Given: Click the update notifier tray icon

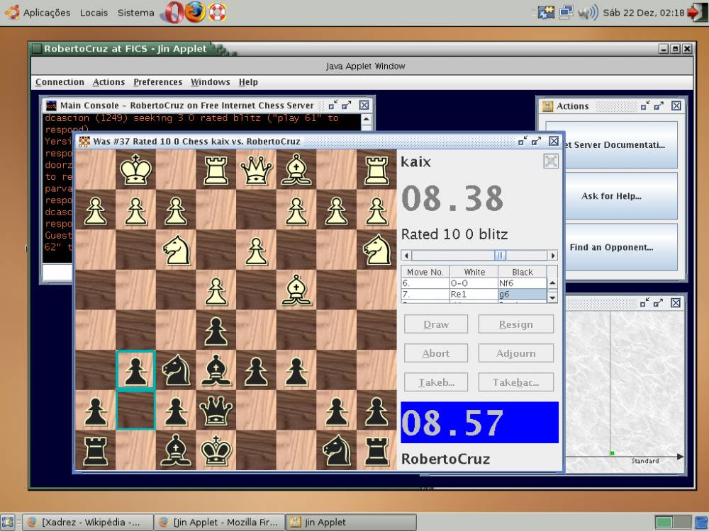Looking at the screenshot, I should pos(546,12).
